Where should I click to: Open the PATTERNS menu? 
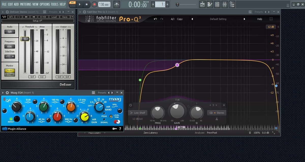[26, 4]
